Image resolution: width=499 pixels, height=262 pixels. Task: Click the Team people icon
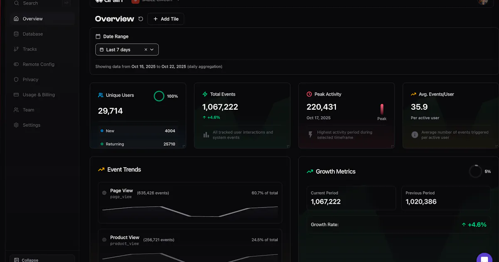pyautogui.click(x=16, y=110)
